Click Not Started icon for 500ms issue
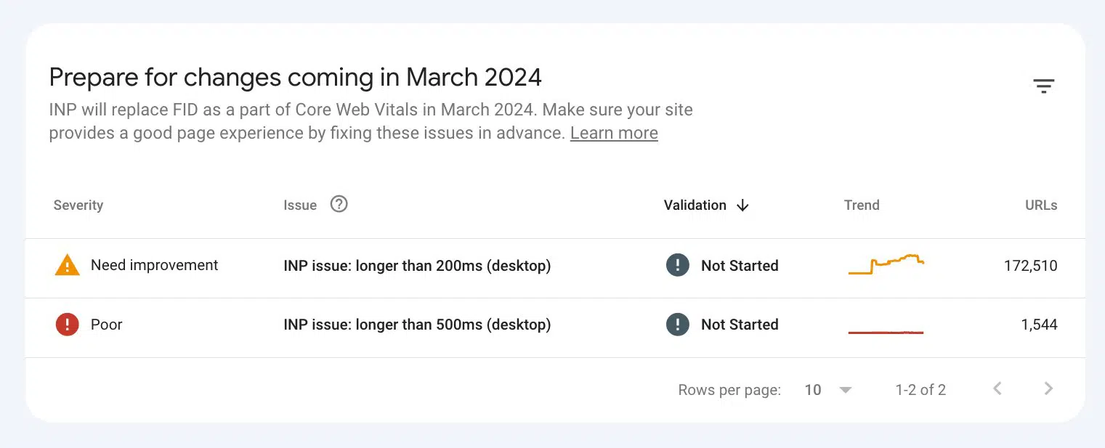1105x448 pixels. point(677,325)
